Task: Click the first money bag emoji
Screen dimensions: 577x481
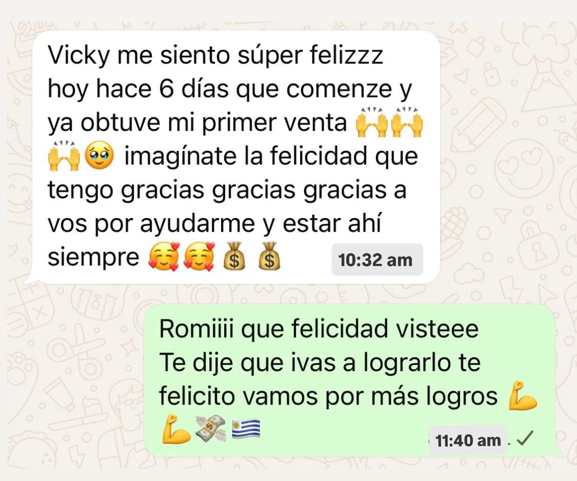Action: (234, 256)
